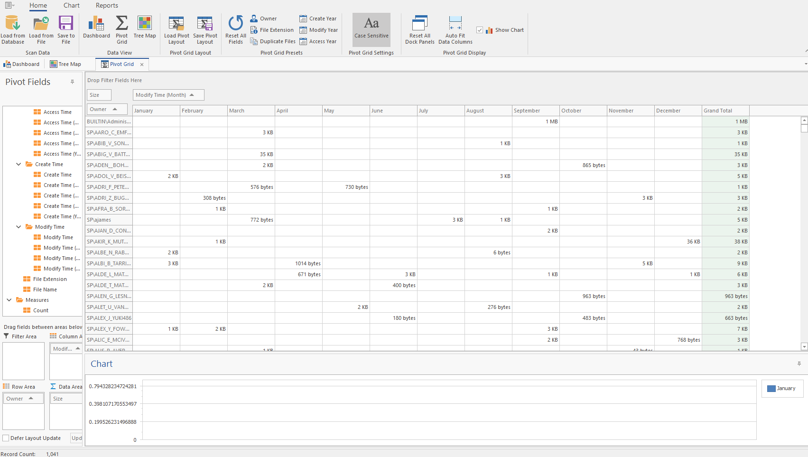Apply the Modify Year pivot preset

click(318, 29)
